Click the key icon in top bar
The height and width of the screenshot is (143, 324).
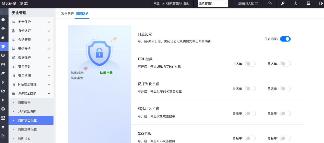pyautogui.click(x=283, y=4)
